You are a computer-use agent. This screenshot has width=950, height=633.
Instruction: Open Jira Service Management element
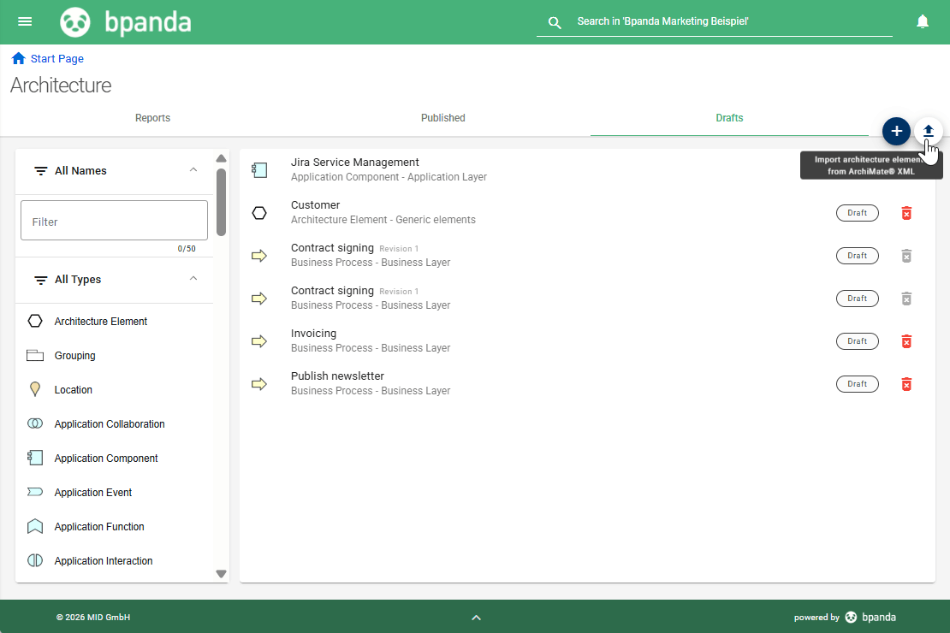click(x=354, y=163)
